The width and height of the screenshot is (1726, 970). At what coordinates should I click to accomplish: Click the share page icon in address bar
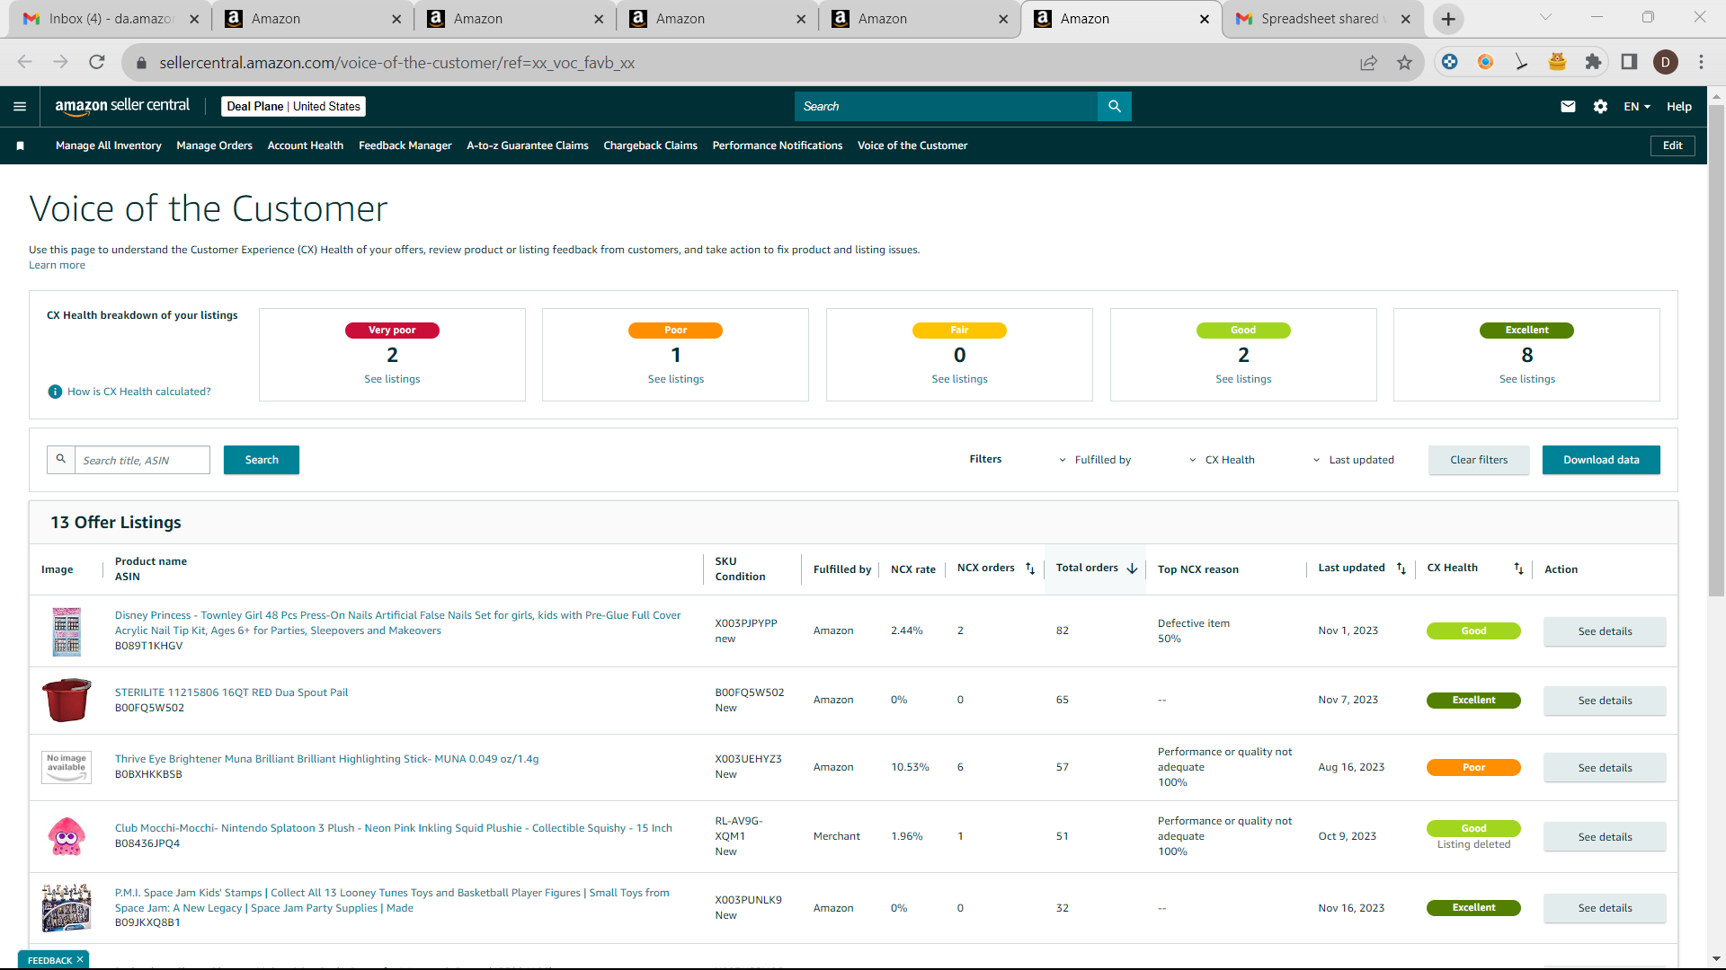[1368, 62]
